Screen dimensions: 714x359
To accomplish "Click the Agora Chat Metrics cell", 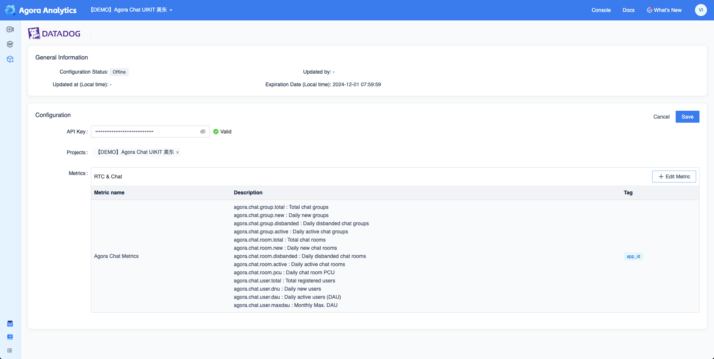I will click(x=116, y=256).
